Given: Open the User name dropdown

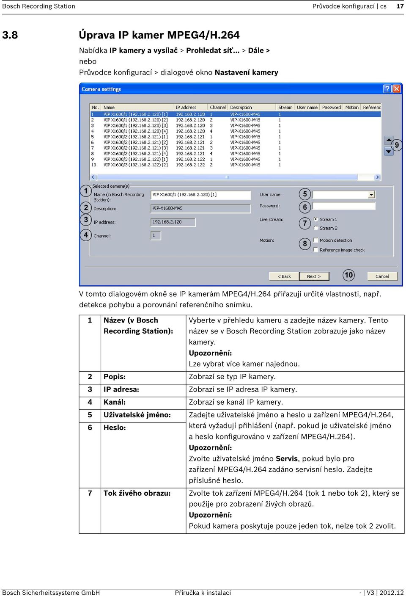Looking at the screenshot, I should pyautogui.click(x=371, y=195).
